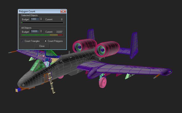Select the Count Polygons radio button
Image resolution: width=182 pixels, height=113 pixels.
point(46,41)
